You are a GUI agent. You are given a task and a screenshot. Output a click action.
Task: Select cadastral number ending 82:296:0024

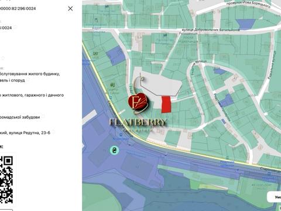[18, 9]
